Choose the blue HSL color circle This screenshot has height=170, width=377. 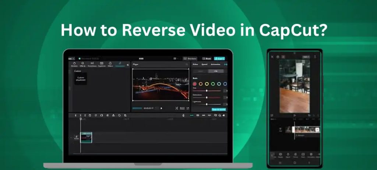pos(225,84)
